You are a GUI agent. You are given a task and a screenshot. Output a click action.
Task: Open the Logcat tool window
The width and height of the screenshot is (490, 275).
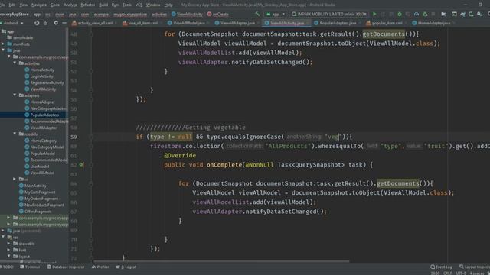[126, 267]
